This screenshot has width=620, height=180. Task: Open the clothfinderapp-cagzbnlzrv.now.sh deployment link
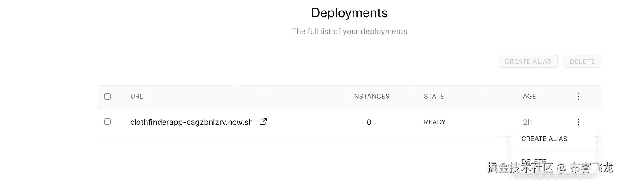191,122
